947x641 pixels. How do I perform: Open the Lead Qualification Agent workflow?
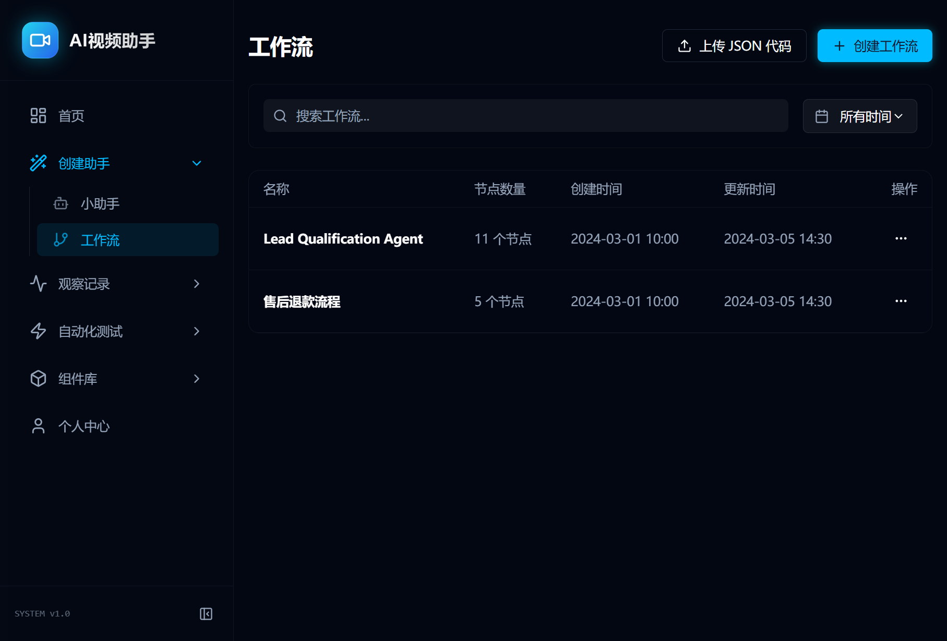pos(343,239)
